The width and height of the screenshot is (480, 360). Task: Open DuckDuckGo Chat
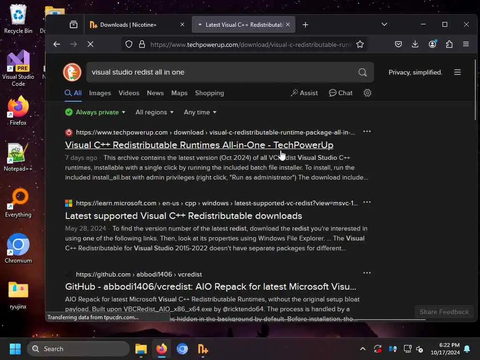341,93
